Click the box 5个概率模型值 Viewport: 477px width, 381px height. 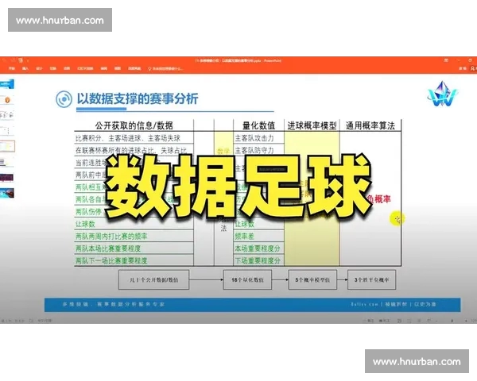(312, 280)
